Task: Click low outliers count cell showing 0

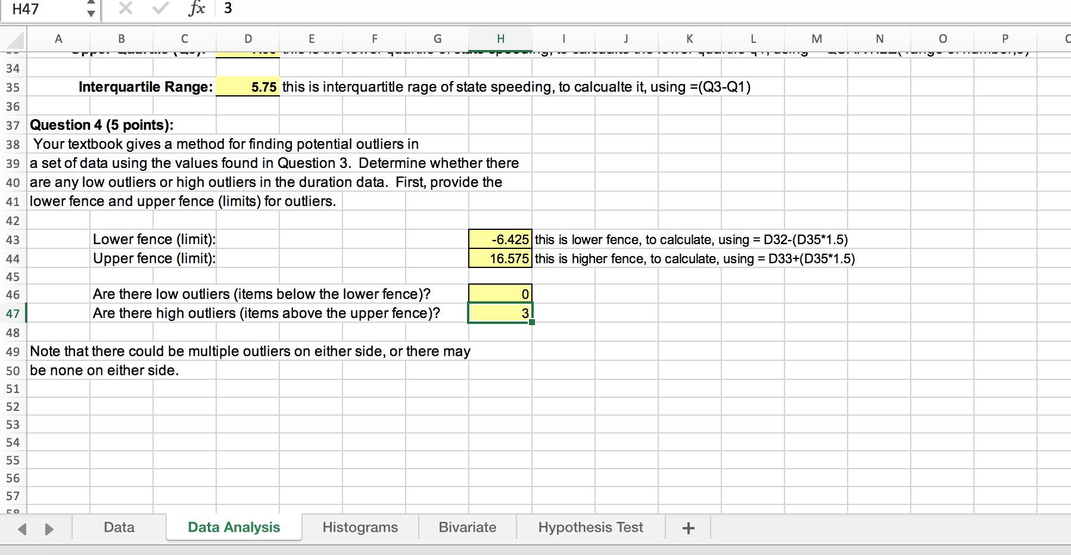Action: click(x=500, y=294)
